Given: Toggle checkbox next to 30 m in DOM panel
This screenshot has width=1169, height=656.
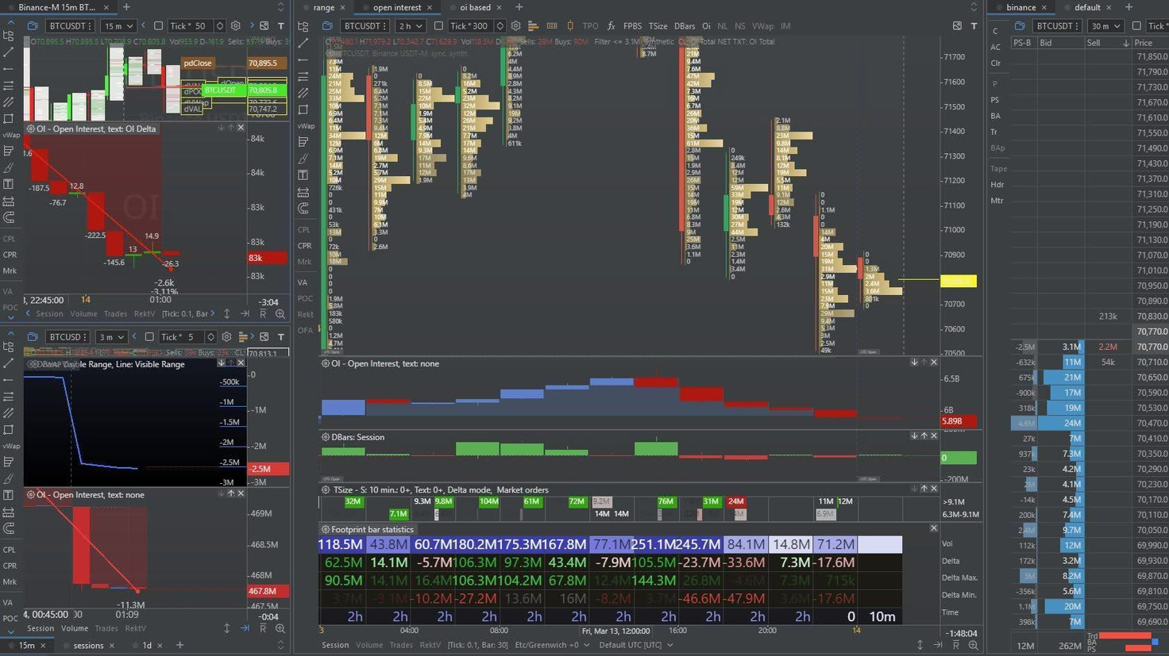Looking at the screenshot, I should pos(1136,26).
